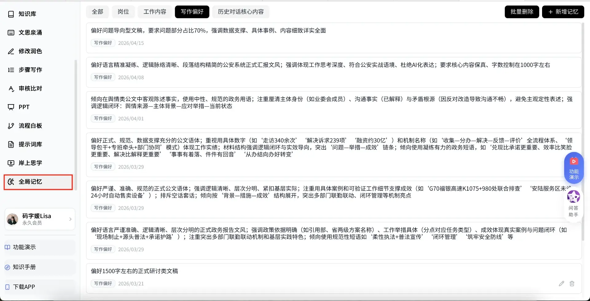Viewport: 590px width, 301px height.
Task: Click the 批量删除 button
Action: 521,12
